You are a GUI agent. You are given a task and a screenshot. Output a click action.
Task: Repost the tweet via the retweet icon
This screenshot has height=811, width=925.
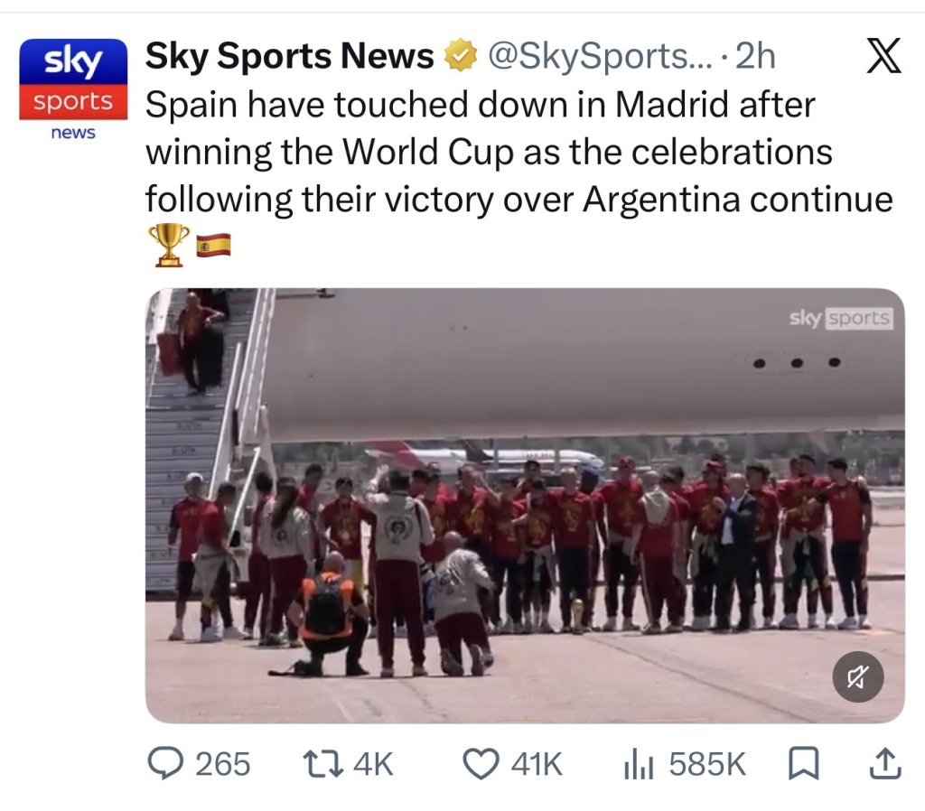[x=322, y=764]
